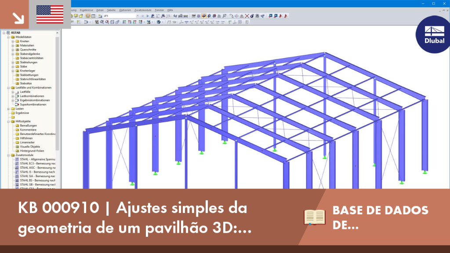Click the previous load case arrow

coord(143,16)
